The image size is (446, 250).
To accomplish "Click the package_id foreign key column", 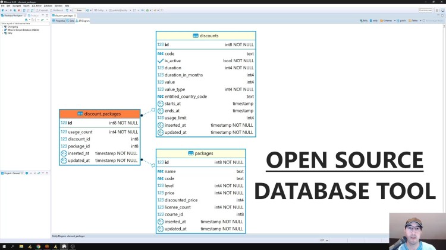I will tap(99, 146).
